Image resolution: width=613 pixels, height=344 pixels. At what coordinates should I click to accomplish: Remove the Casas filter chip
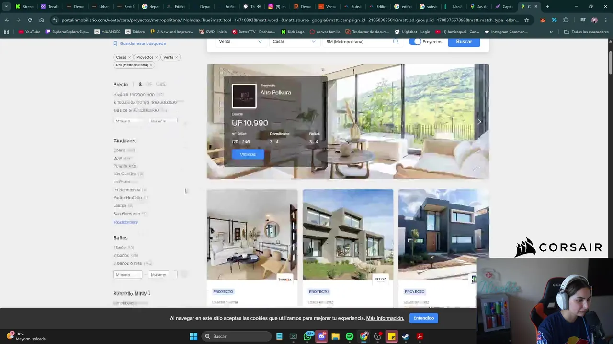point(129,57)
